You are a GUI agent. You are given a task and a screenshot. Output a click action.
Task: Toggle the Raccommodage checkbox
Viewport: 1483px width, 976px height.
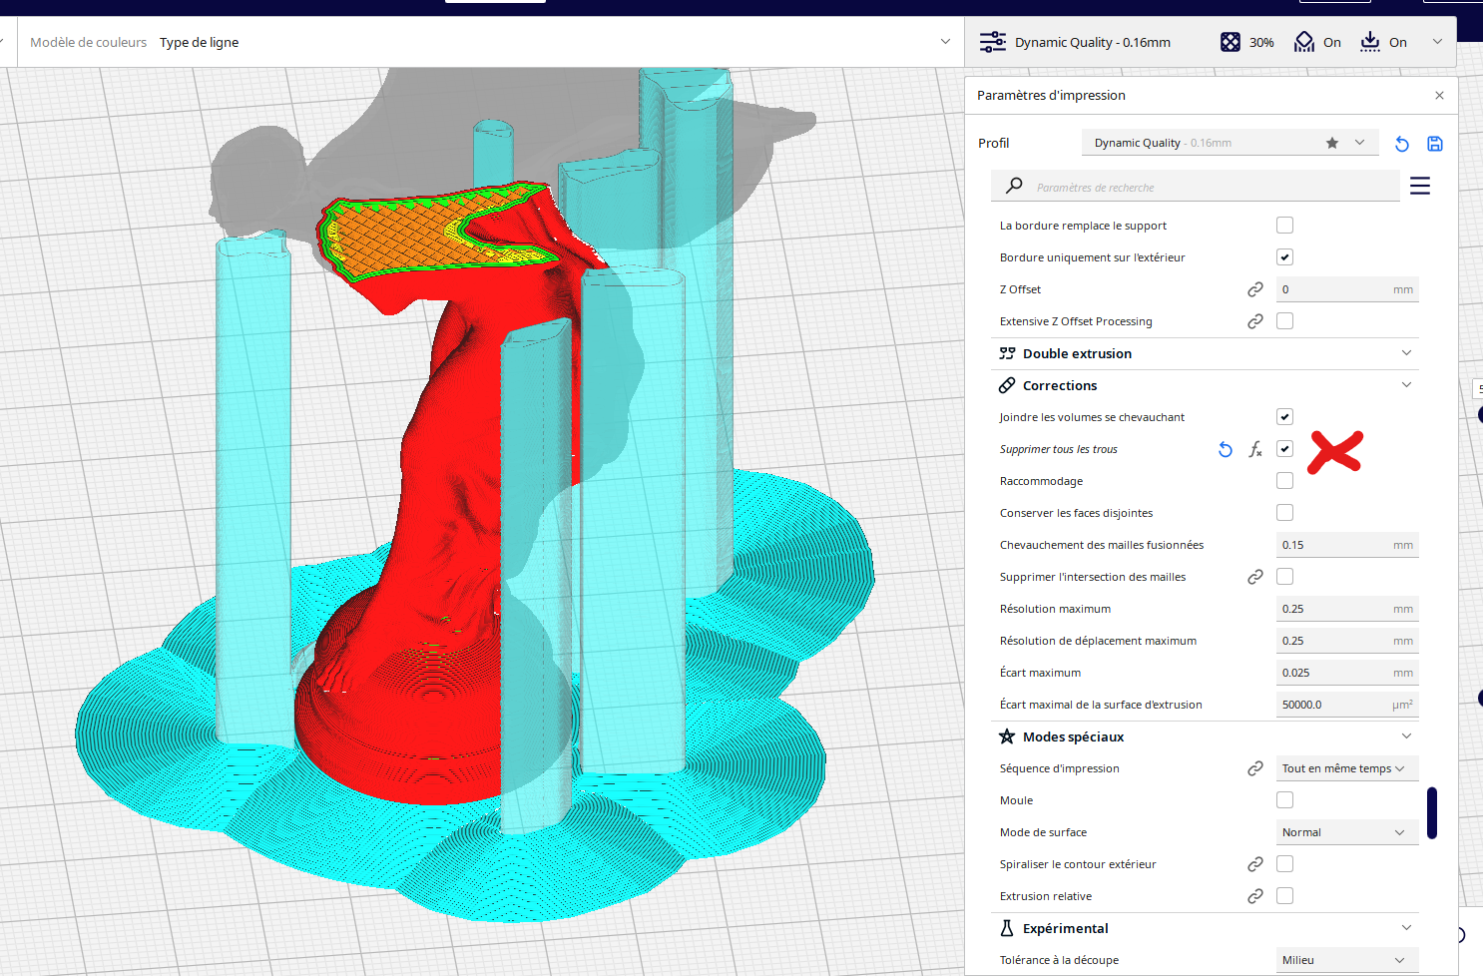tap(1284, 481)
